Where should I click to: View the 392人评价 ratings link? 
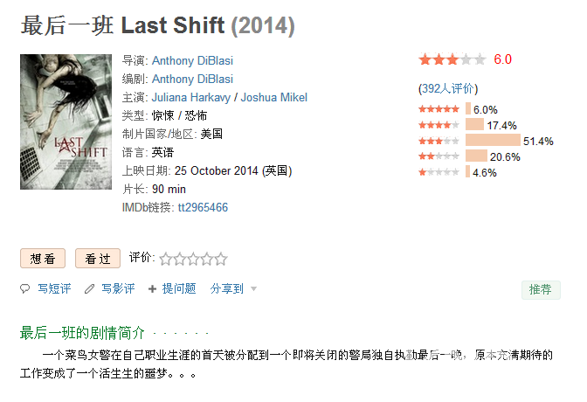448,89
